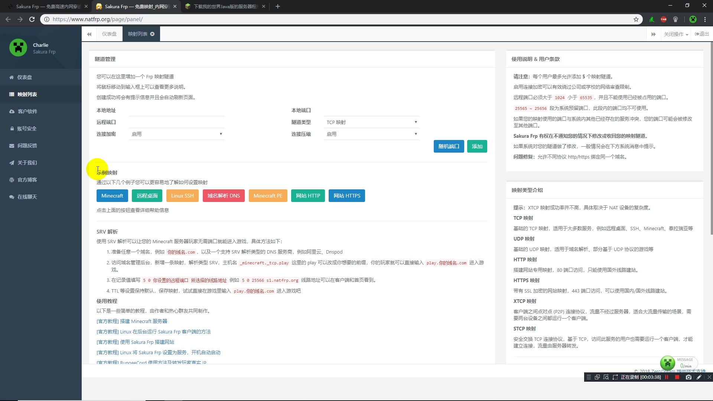Activate the recorder pencil draw tool
The height and width of the screenshot is (401, 713).
699,377
